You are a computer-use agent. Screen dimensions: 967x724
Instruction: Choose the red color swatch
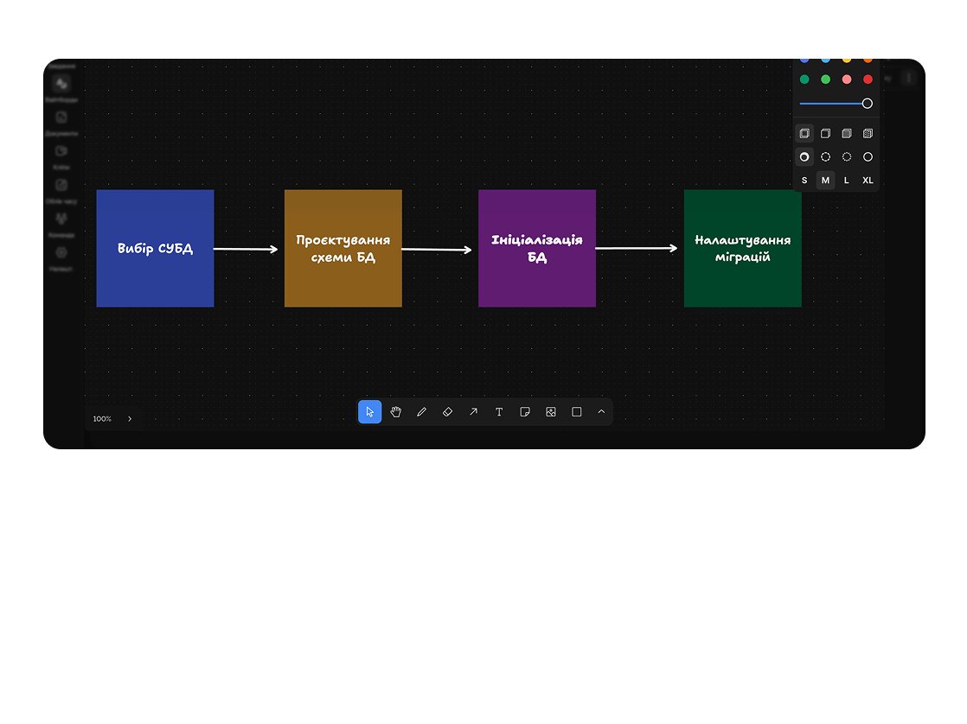868,79
